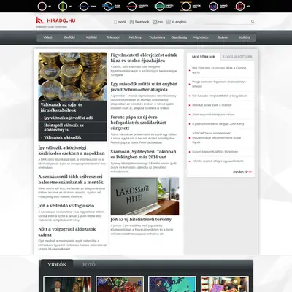Screen dimensions: 292x292
Task: Open link Változnak a kisadók
Action: coord(63,137)
